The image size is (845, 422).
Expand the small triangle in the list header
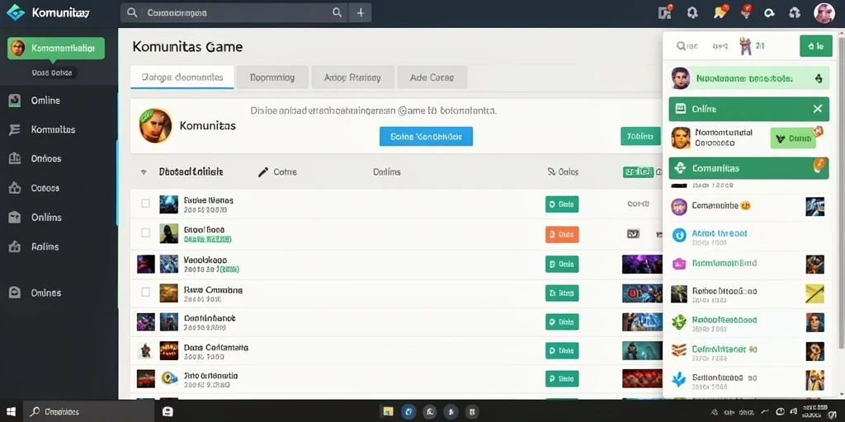(144, 172)
